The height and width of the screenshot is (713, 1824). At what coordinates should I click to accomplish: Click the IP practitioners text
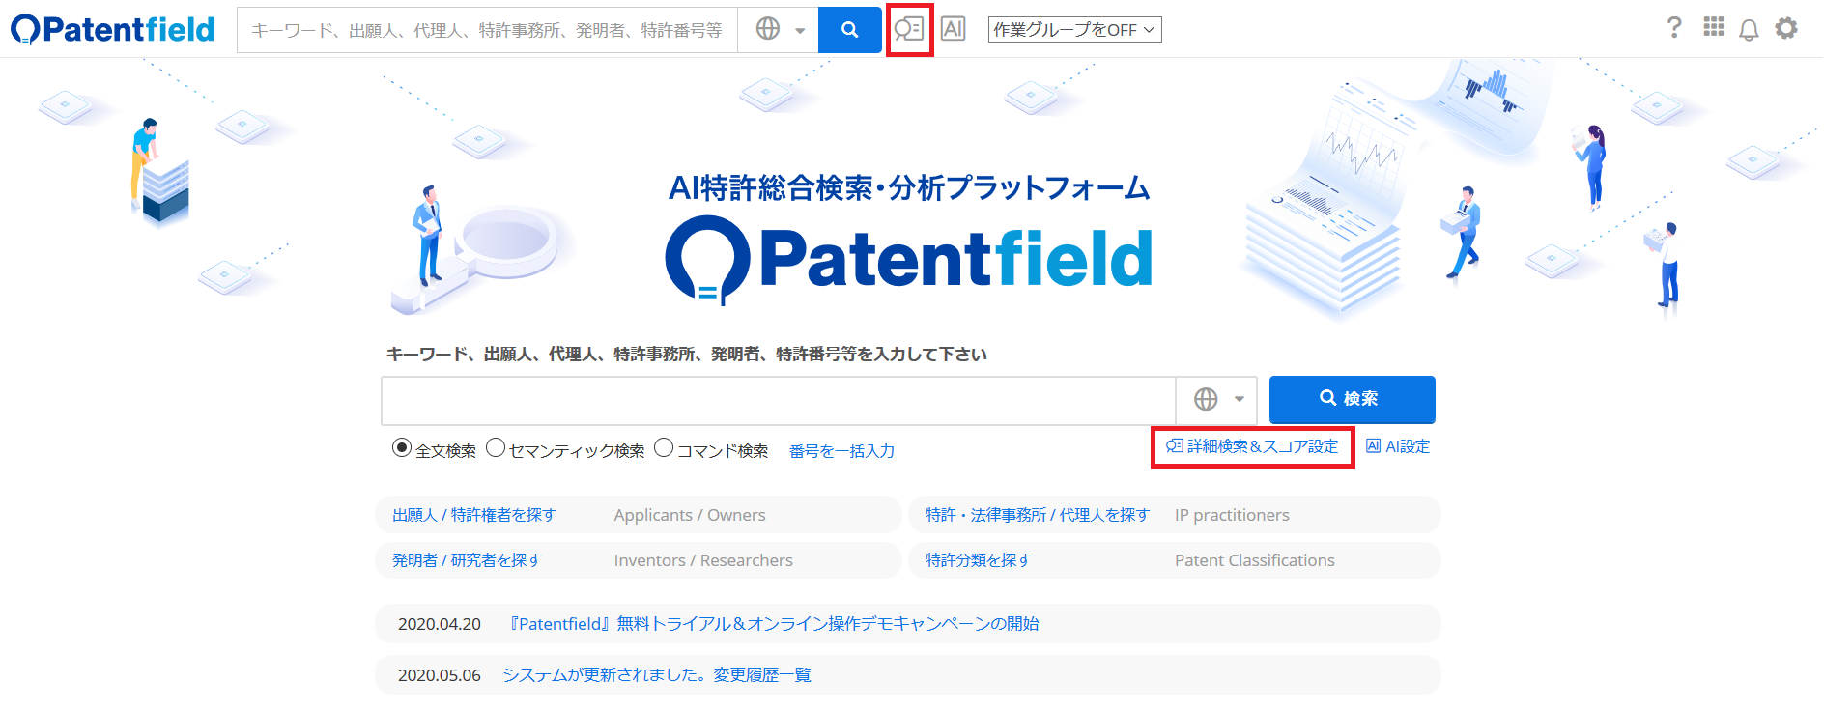point(1232,515)
